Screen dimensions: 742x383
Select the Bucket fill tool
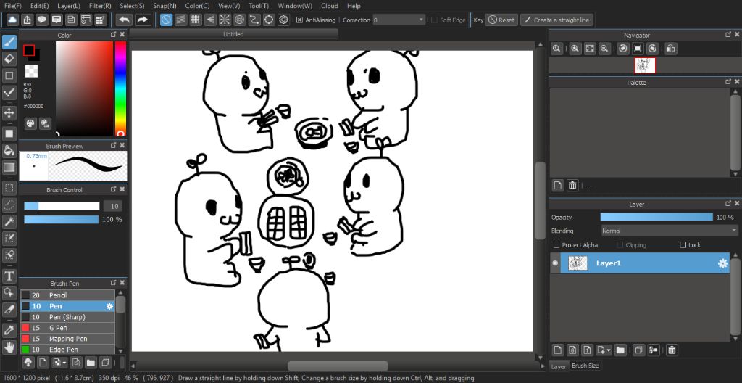(x=9, y=150)
